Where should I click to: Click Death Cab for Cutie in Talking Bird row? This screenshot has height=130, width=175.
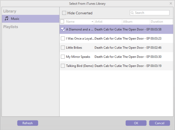tap(108, 66)
